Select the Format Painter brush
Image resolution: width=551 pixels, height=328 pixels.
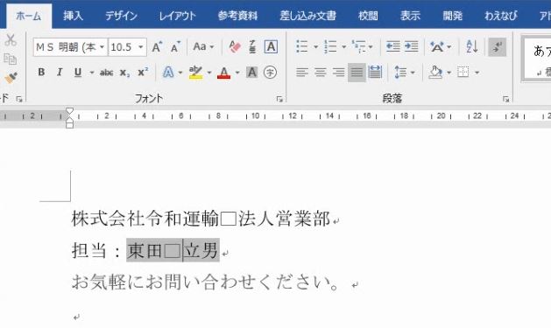tap(11, 78)
